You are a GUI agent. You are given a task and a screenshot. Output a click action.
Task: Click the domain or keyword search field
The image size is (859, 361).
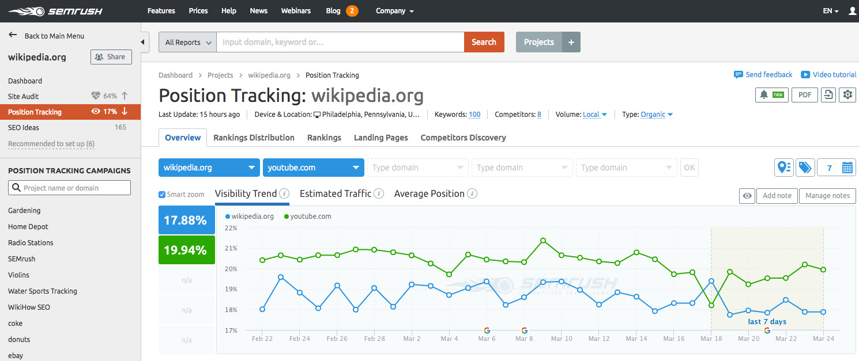pyautogui.click(x=340, y=42)
